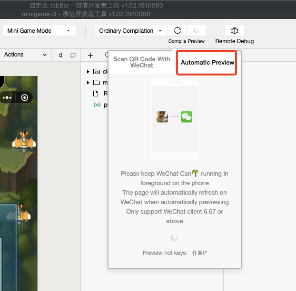Click the 'Preview hot keys' text
Image resolution: width=296 pixels, height=291 pixels.
click(x=165, y=253)
